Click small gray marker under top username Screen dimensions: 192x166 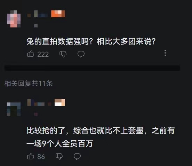[x=36, y=26]
